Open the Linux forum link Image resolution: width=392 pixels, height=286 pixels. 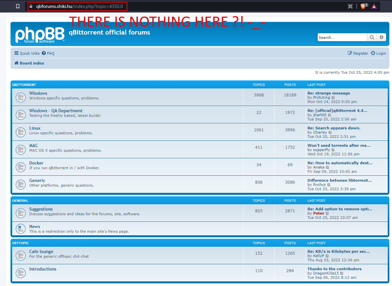coord(35,128)
